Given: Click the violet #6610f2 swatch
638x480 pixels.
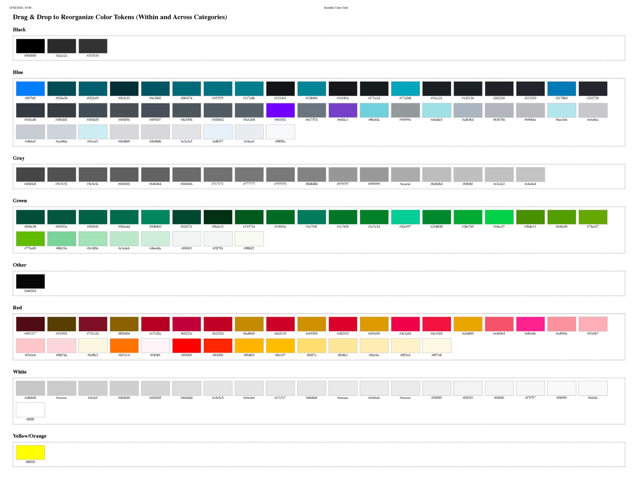Looking at the screenshot, I should coord(280,110).
